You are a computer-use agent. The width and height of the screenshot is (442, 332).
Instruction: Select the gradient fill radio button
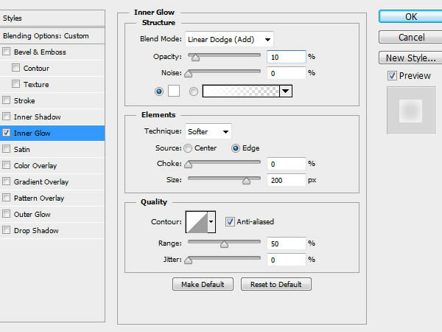coord(193,91)
